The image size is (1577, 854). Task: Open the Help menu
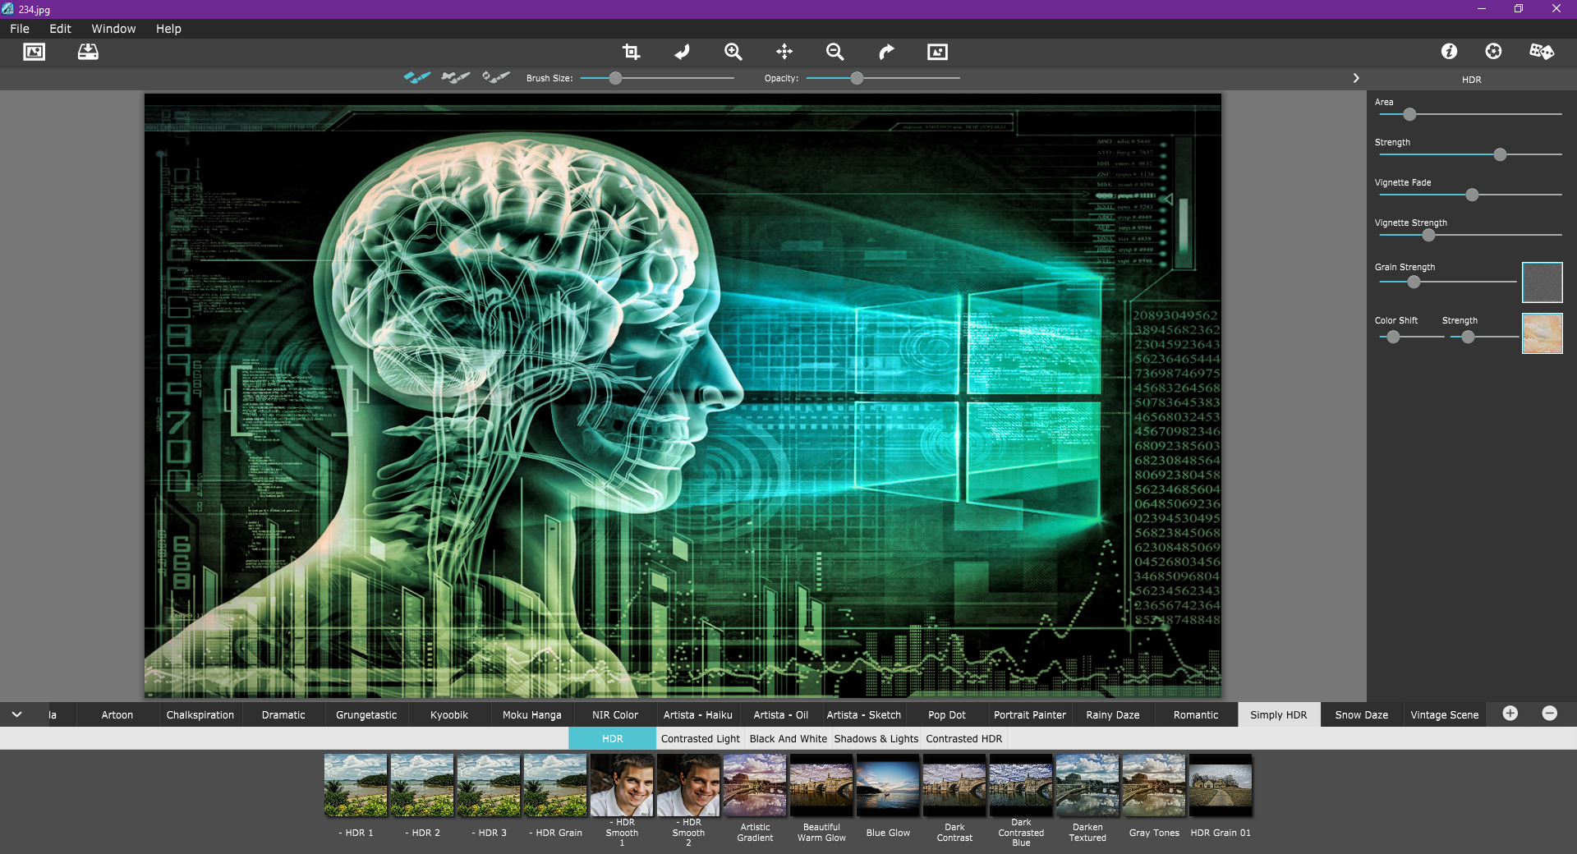click(x=168, y=29)
